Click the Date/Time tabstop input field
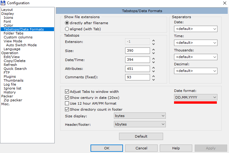Viewport: 229px width, 153px height. pos(137,60)
